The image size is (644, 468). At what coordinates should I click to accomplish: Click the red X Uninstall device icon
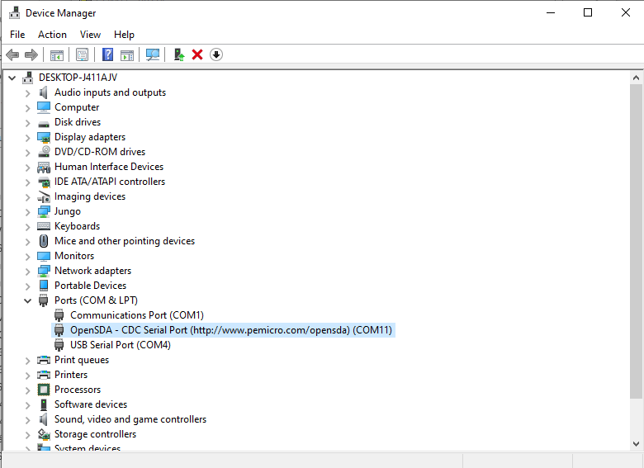197,54
